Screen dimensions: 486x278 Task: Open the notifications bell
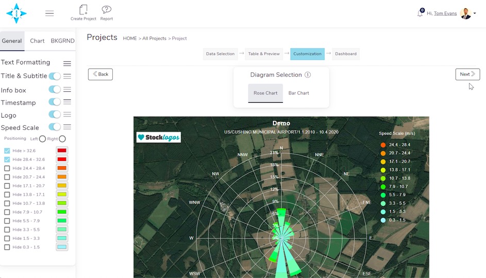(x=421, y=13)
